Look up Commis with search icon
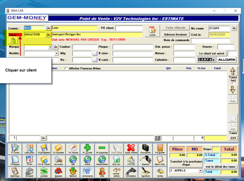Viewport: 244px width, 181px height. [x=48, y=28]
